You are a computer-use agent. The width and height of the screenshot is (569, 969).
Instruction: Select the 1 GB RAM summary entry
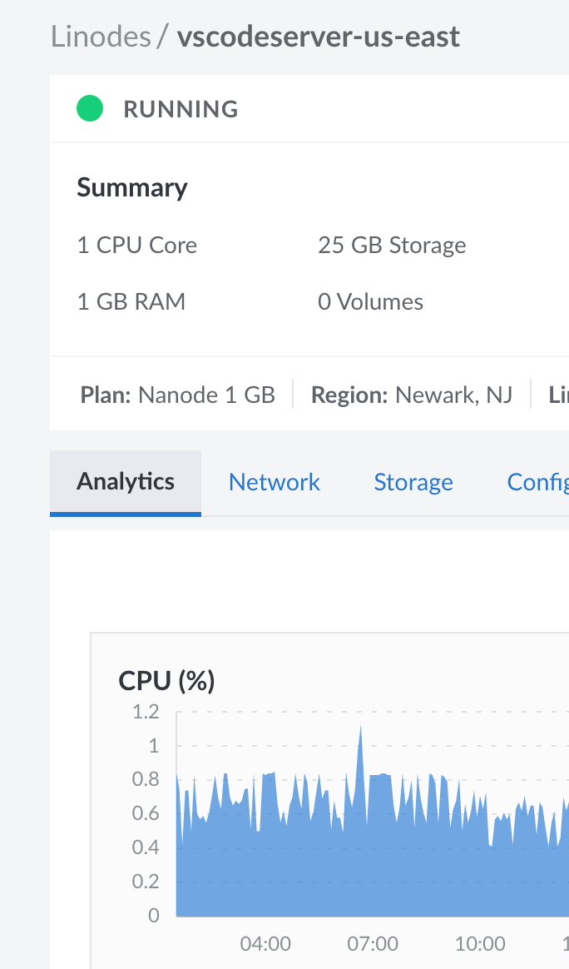pos(131,301)
